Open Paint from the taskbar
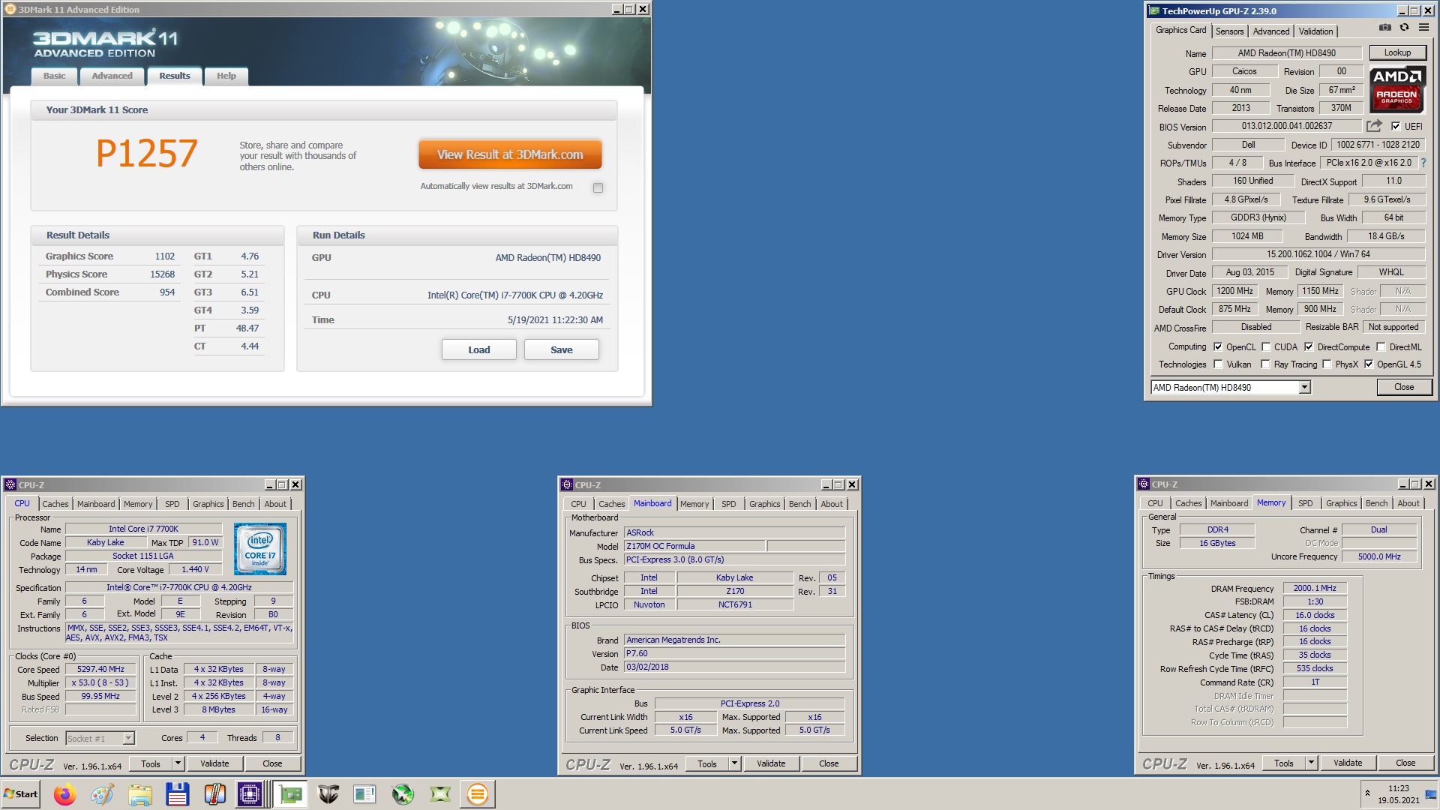This screenshot has height=810, width=1440. tap(103, 793)
